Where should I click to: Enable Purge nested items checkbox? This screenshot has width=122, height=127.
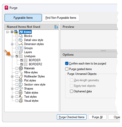click(x=67, y=69)
